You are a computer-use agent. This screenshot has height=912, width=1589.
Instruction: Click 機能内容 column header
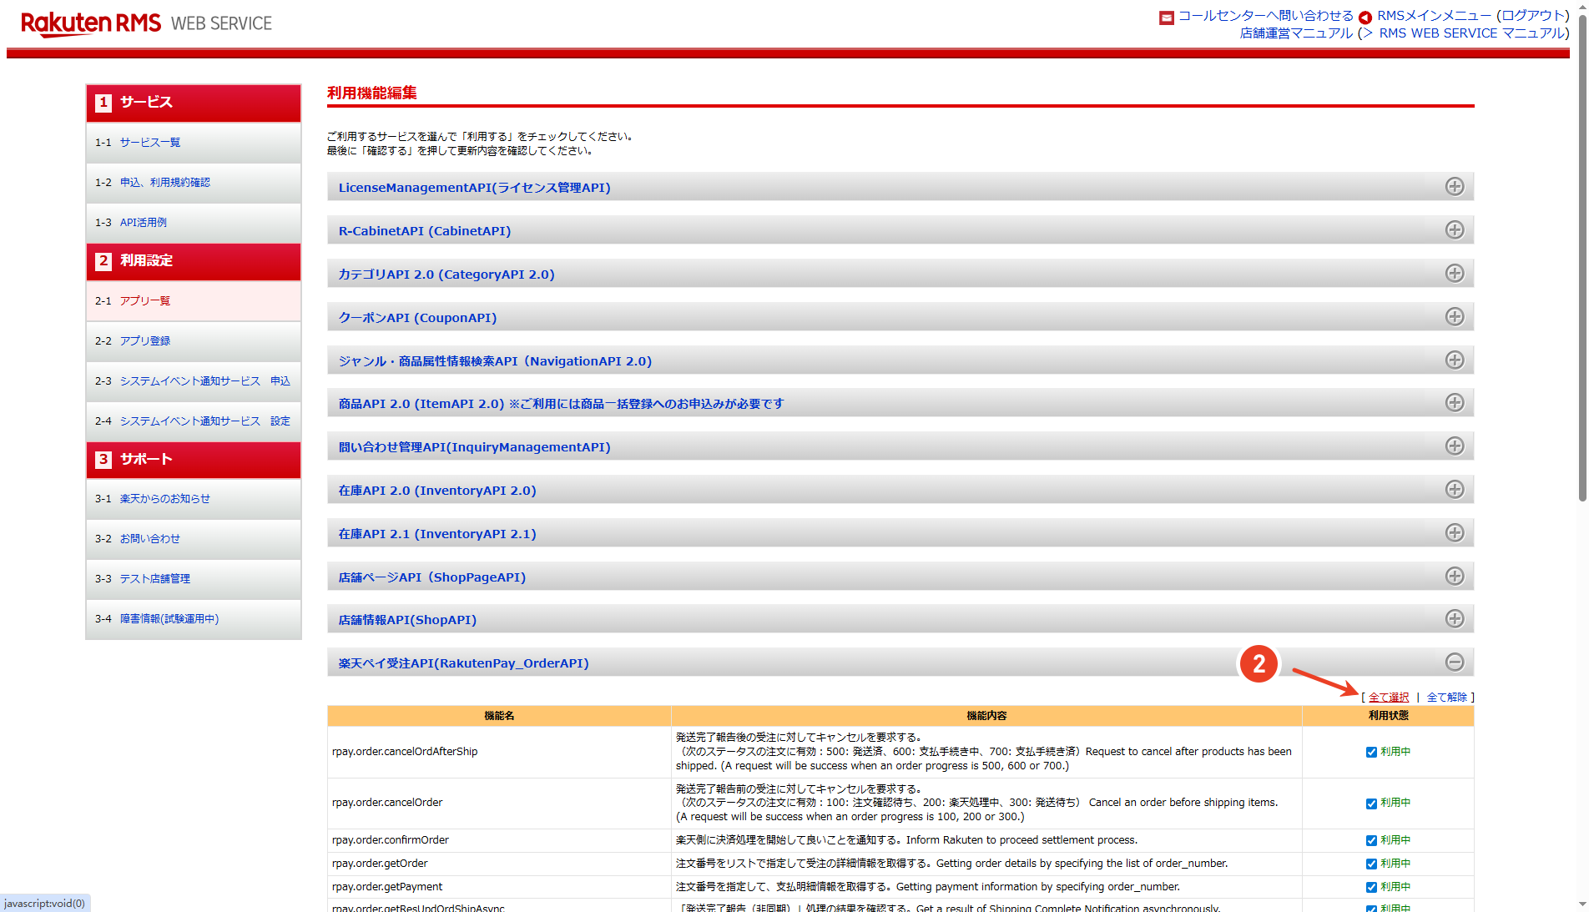coord(986,716)
